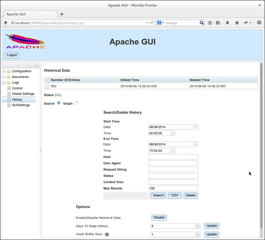265x240 pixels.
Task: Click the Insert Buffer Size info icon
Action: 107,234
